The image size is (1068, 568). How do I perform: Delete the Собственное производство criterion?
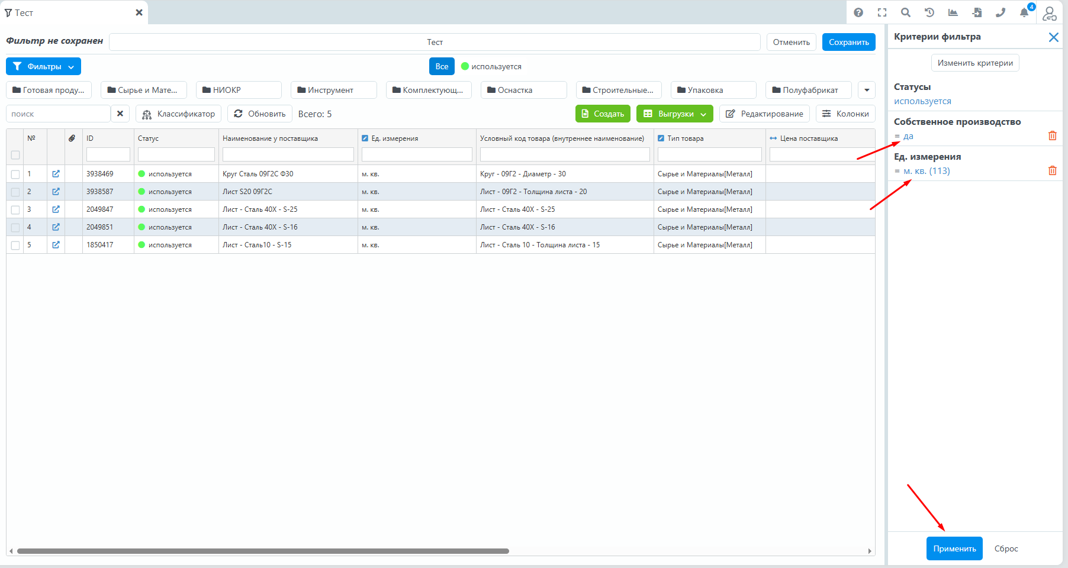pos(1052,135)
